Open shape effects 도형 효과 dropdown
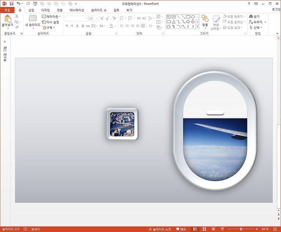 tap(233, 28)
